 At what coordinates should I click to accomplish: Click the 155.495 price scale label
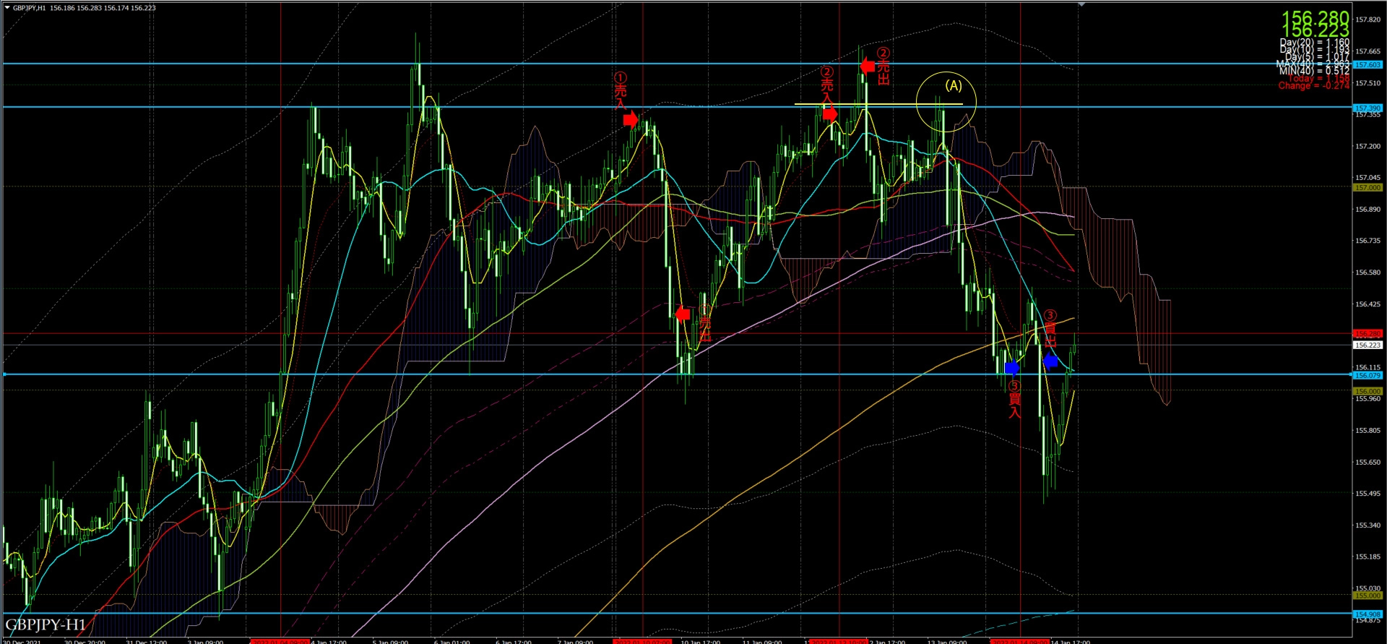[x=1368, y=494]
